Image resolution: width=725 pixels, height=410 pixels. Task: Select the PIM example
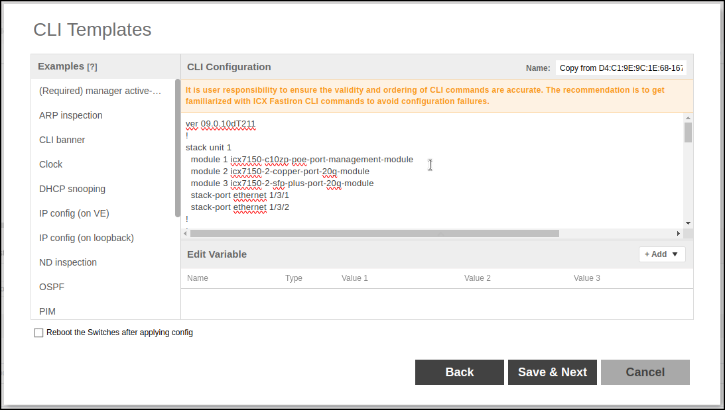tap(47, 311)
